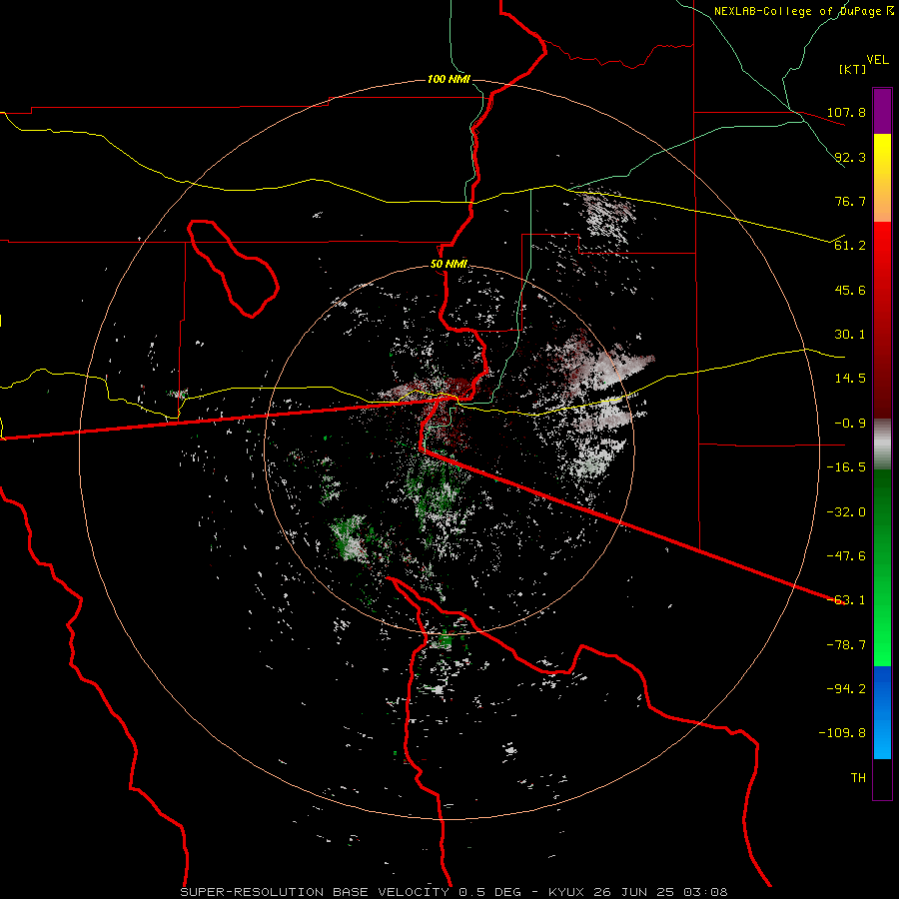Click the 107.8 velocity scale value
This screenshot has width=899, height=899.
pyautogui.click(x=846, y=112)
